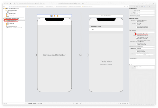Enable Hide Bars On Tap
158x108 pixels.
136,25
